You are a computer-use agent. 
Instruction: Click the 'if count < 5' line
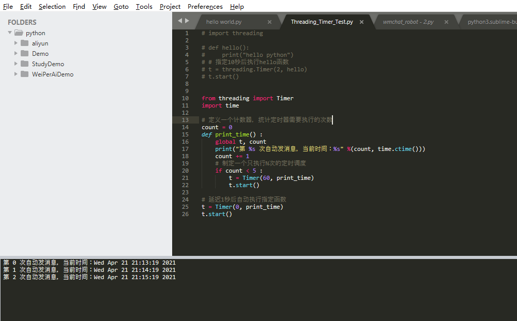coord(239,171)
